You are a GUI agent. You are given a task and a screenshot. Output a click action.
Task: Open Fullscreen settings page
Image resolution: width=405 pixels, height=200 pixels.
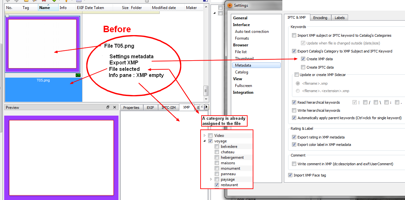point(243,86)
